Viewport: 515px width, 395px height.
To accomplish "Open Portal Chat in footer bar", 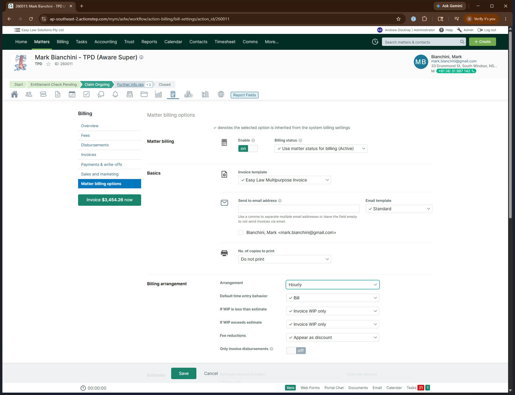I will tap(334, 388).
